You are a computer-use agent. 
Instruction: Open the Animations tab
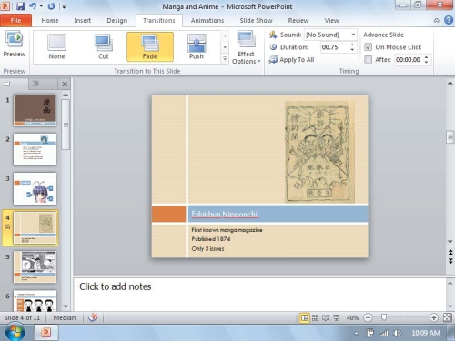tap(207, 20)
